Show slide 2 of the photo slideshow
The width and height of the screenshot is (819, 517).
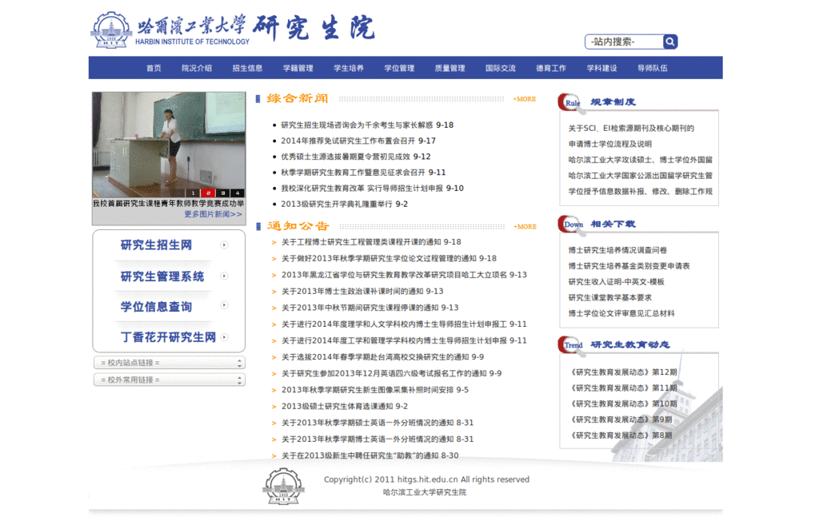pyautogui.click(x=208, y=193)
